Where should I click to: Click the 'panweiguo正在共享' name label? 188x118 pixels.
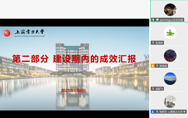tap(171, 20)
